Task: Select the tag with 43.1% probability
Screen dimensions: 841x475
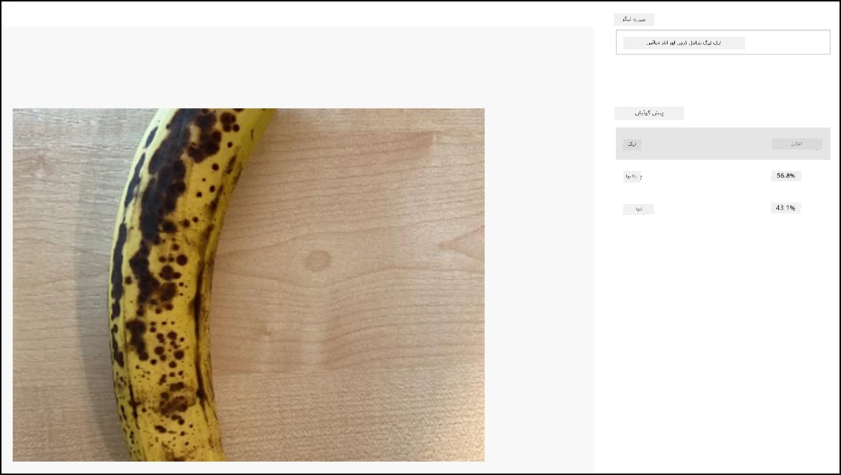Action: [638, 209]
